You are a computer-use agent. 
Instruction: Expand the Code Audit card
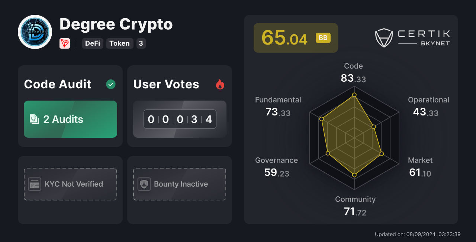(70, 106)
